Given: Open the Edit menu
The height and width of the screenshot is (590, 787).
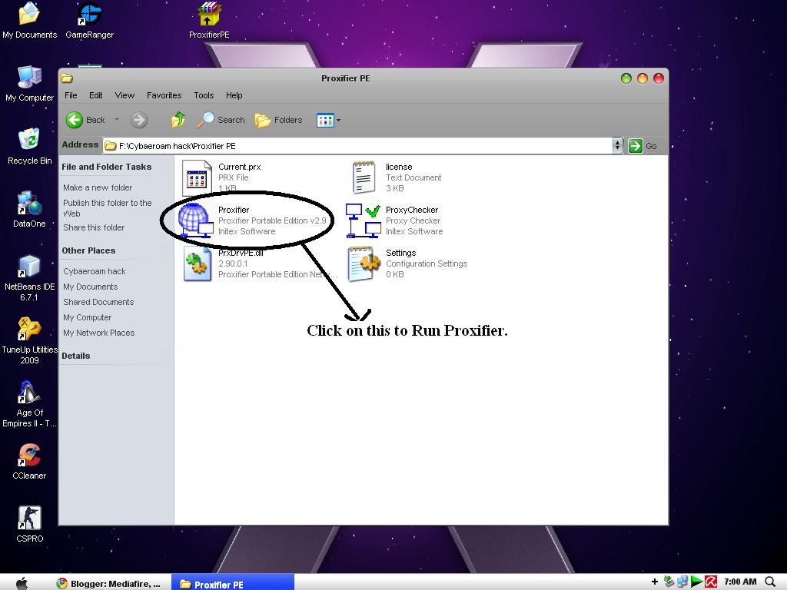Looking at the screenshot, I should (95, 95).
